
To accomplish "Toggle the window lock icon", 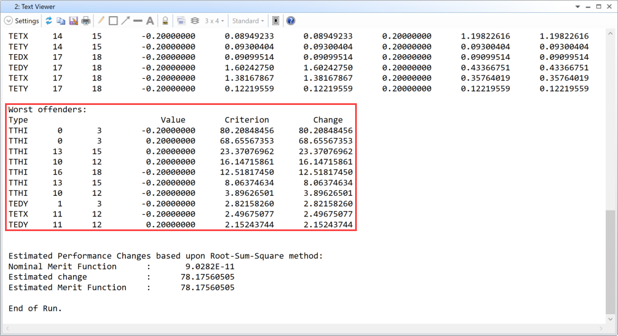I will (165, 21).
